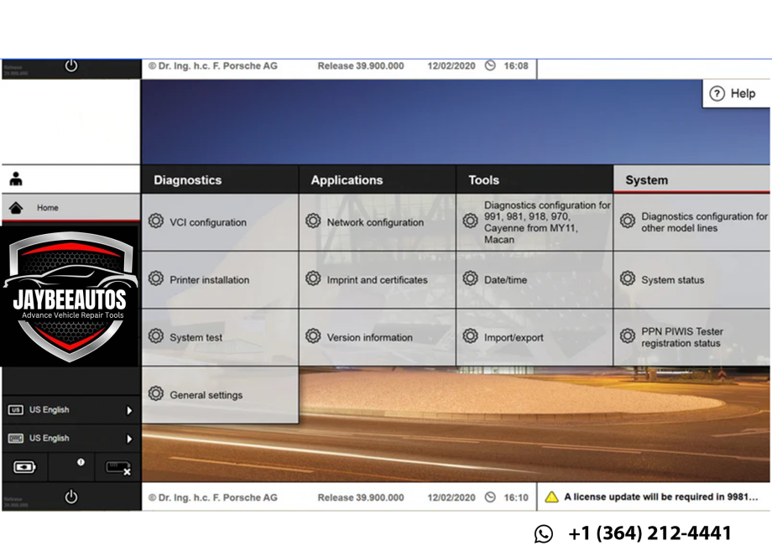The image size is (772, 551).
Task: Switch to the Applications tab
Action: point(377,179)
